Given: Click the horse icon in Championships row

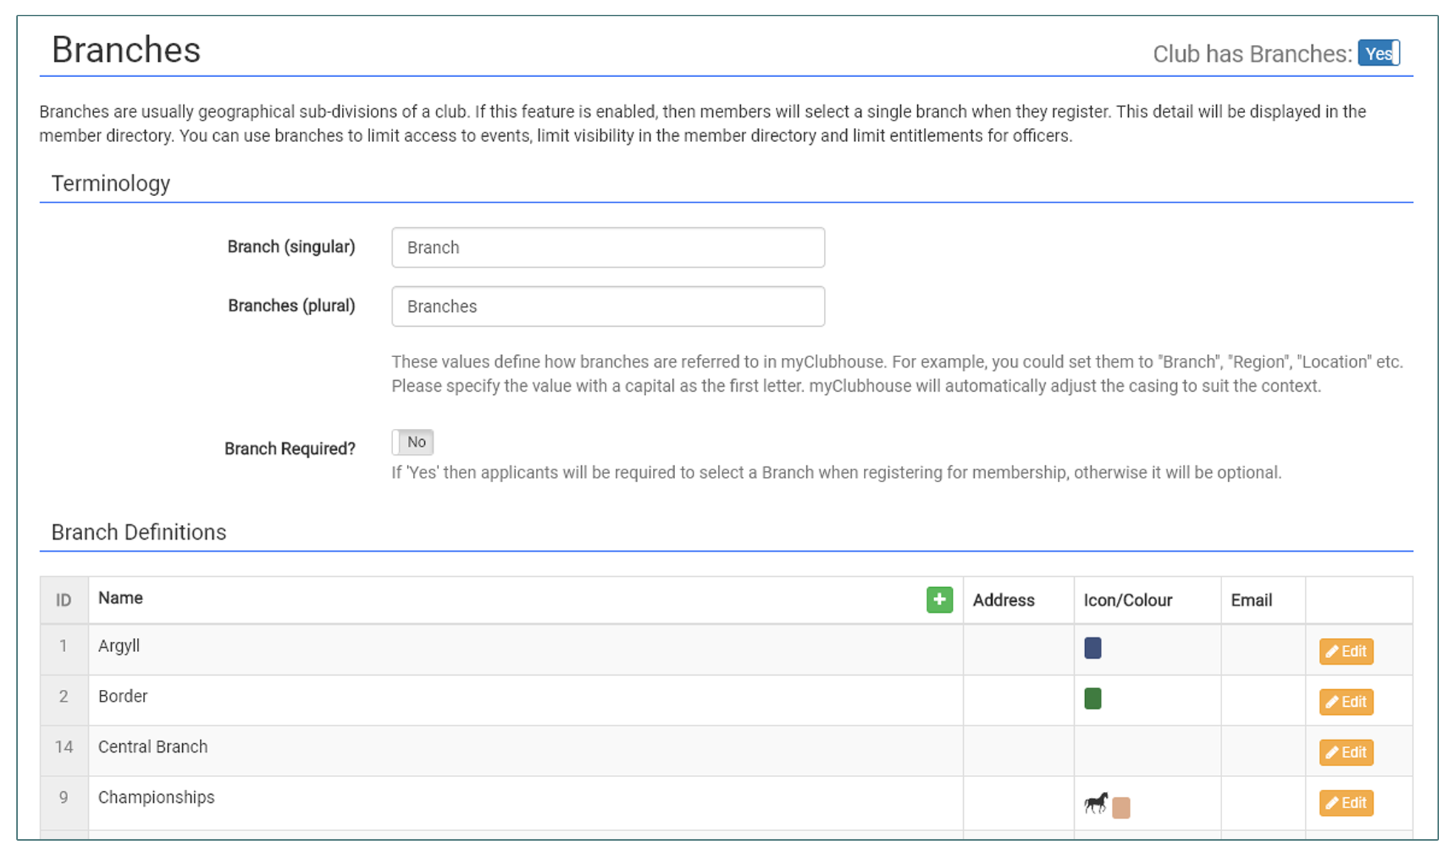Looking at the screenshot, I should 1096,803.
